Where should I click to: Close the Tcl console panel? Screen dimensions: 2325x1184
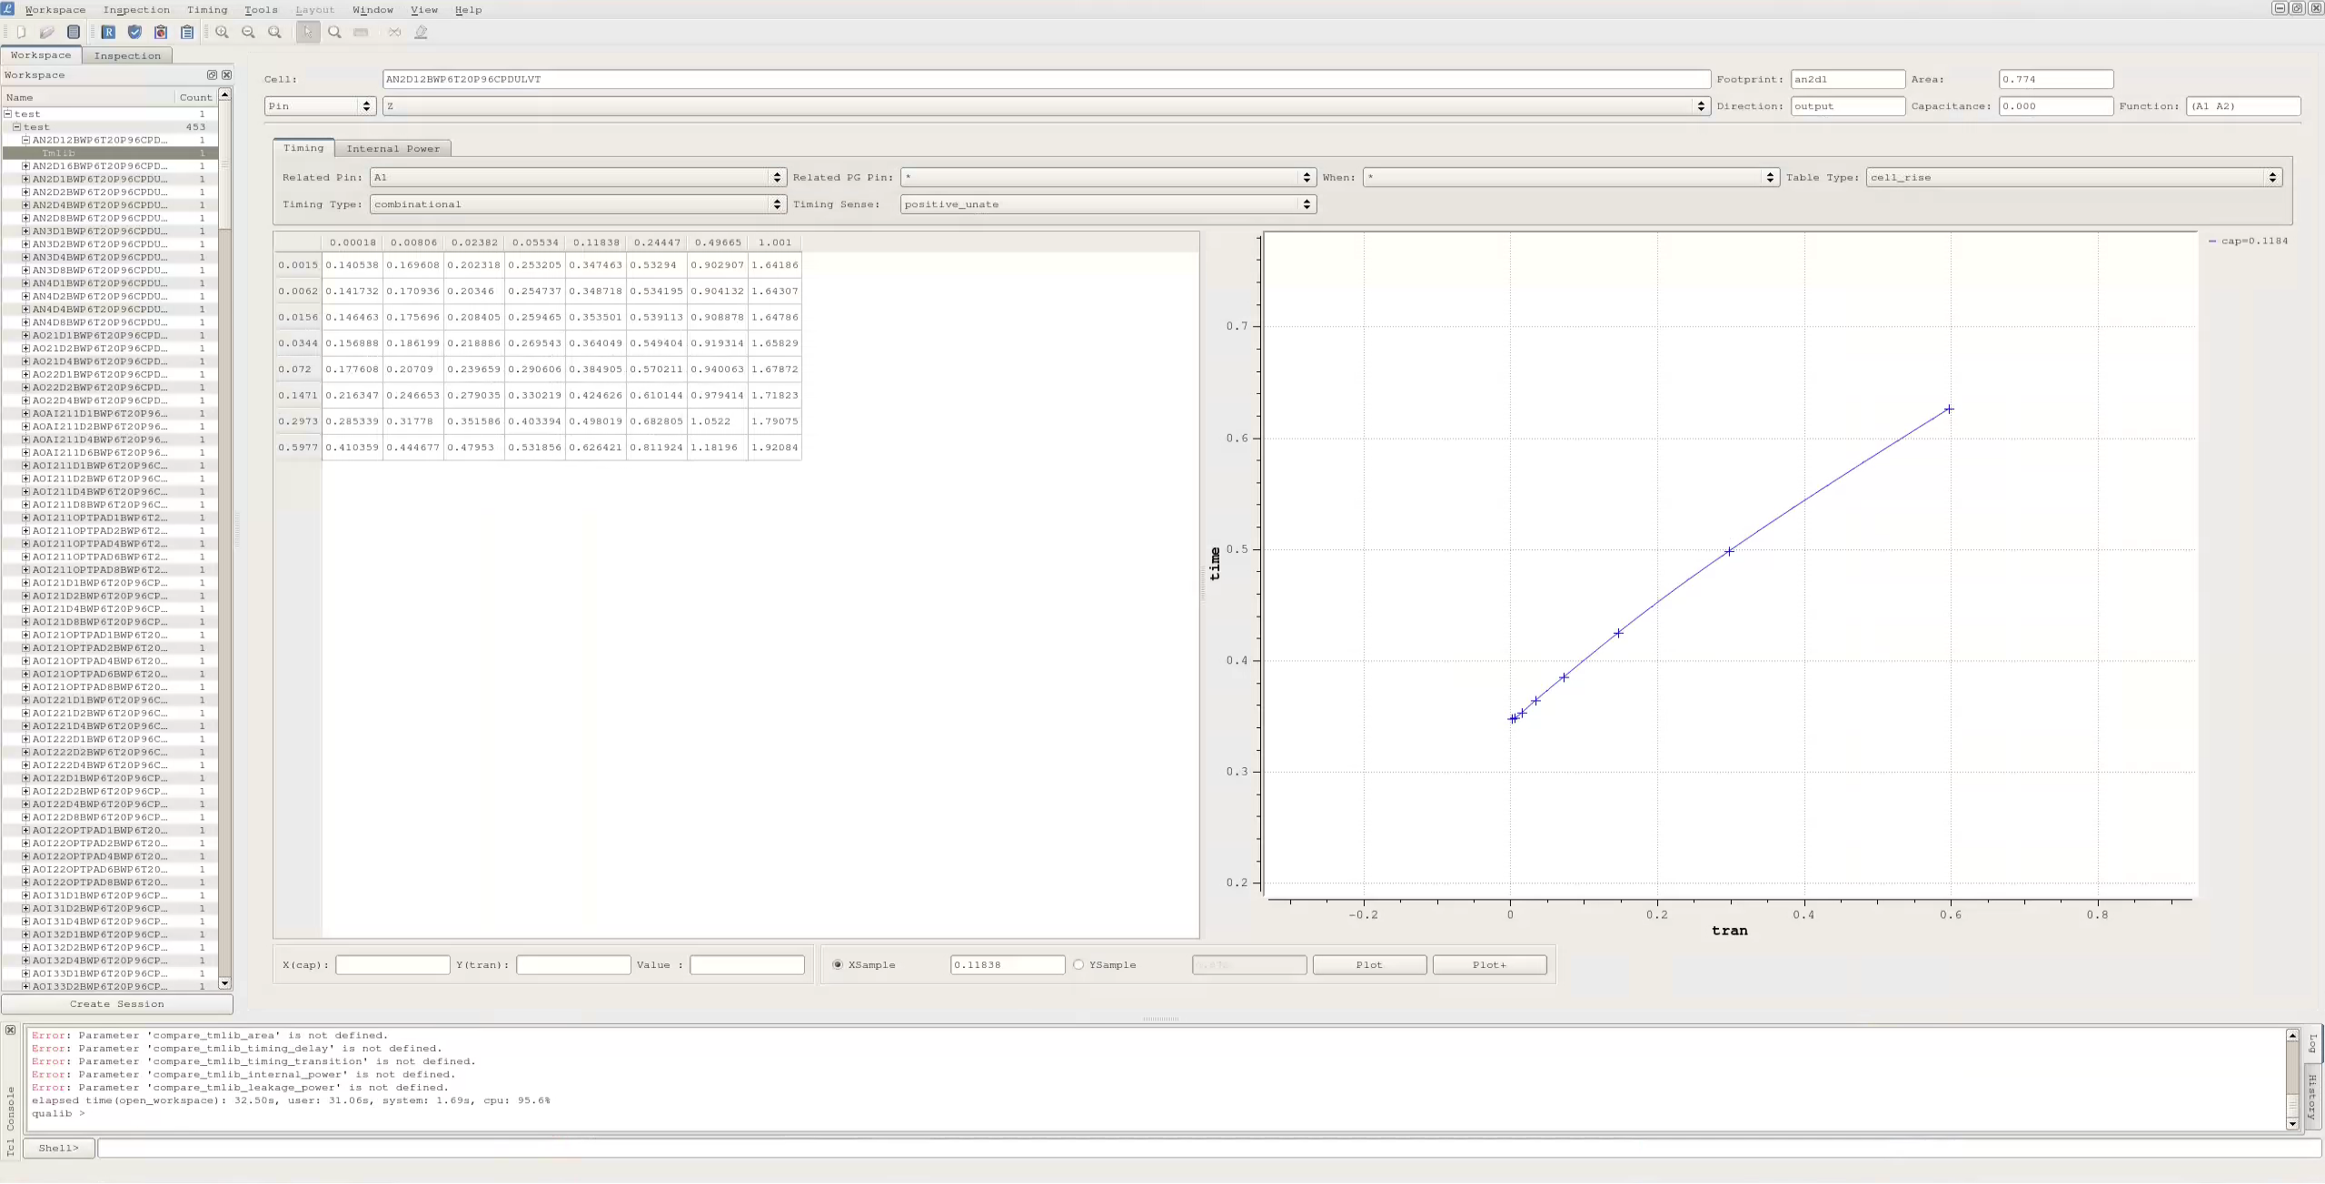[x=10, y=1030]
